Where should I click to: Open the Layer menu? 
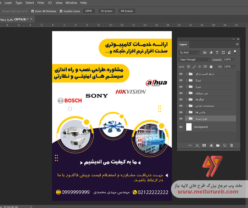pos(8,3)
